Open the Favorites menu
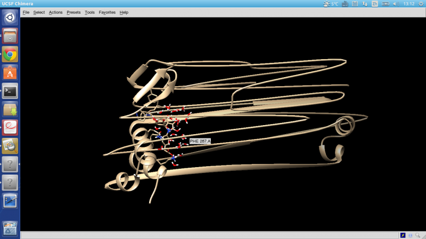426x239 pixels. point(107,12)
